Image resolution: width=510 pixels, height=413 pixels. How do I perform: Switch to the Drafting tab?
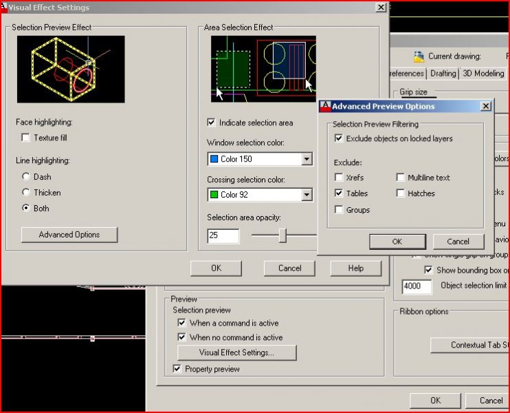(443, 74)
